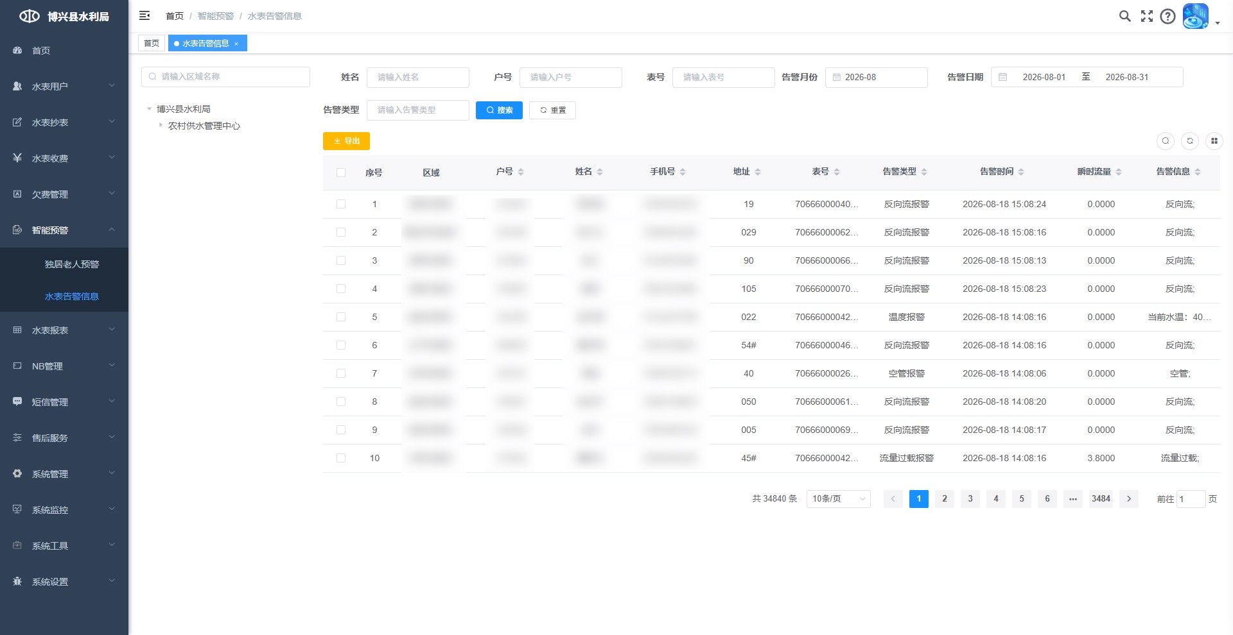
Task: Expand 系统设置 chevron arrow
Action: tap(112, 580)
